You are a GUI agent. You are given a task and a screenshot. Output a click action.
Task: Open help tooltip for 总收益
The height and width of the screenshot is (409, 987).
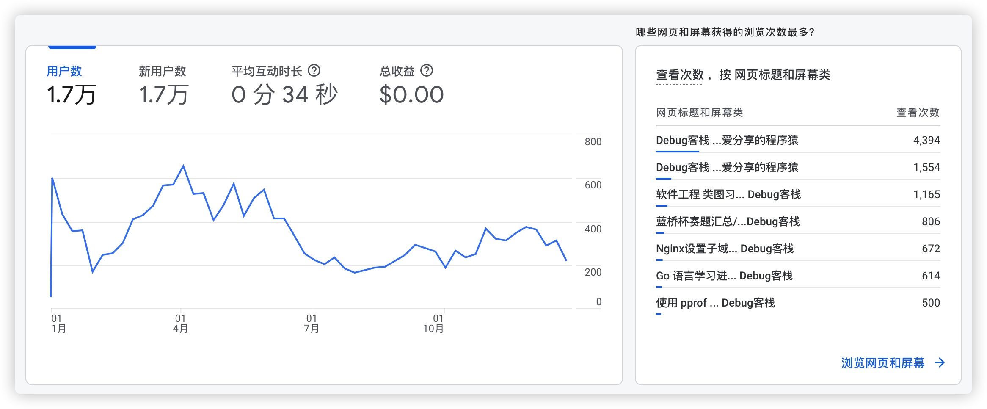click(426, 71)
